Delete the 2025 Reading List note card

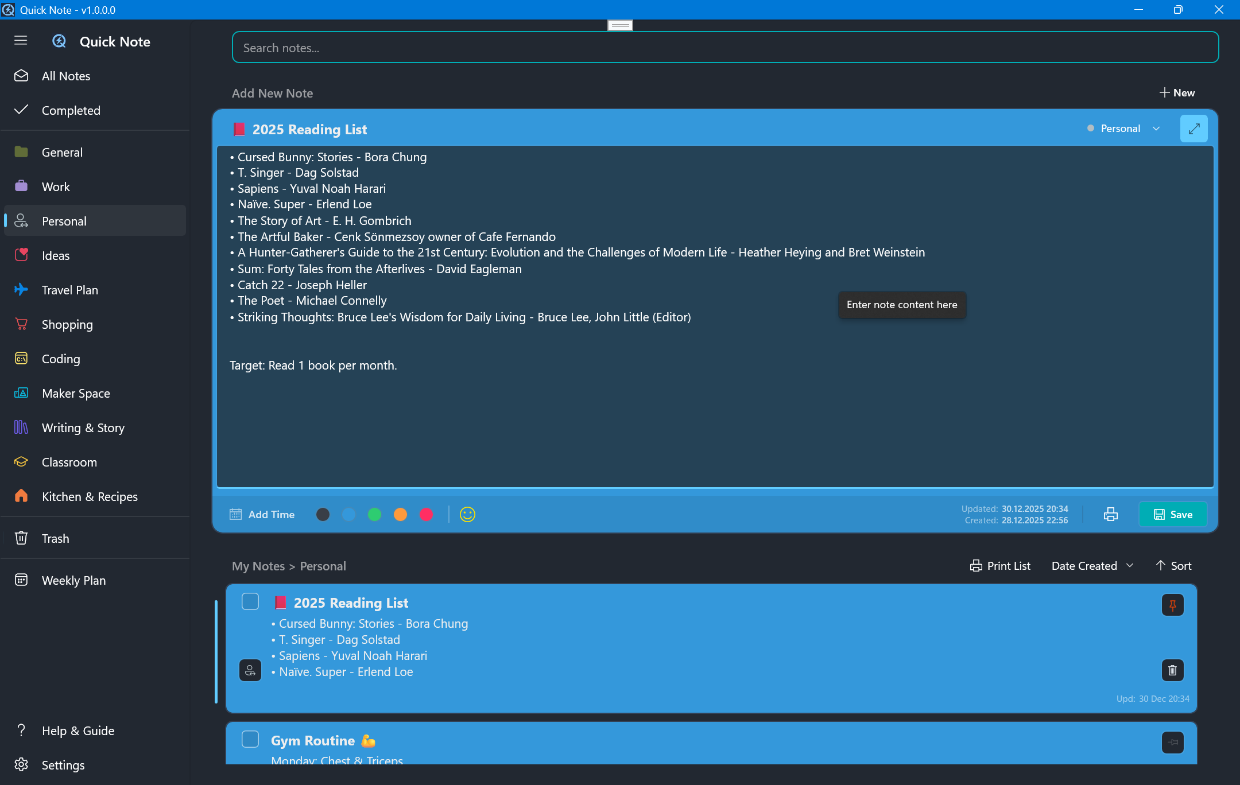point(1172,670)
